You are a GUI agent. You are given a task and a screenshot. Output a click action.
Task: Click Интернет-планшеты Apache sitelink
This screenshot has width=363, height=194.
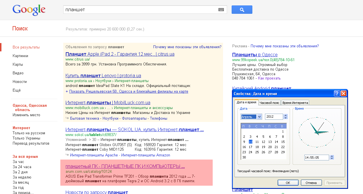pyautogui.click(x=94, y=155)
